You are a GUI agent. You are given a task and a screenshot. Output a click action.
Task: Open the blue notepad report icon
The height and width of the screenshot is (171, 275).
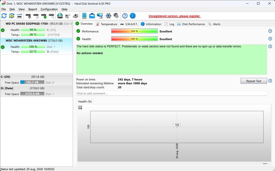84,16
